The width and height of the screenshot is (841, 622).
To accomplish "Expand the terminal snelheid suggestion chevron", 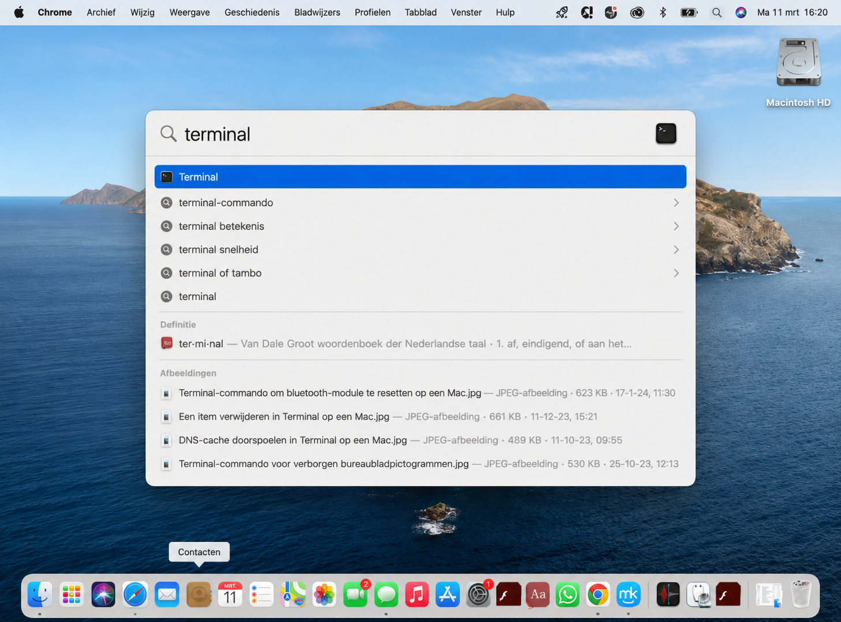I will (x=676, y=250).
